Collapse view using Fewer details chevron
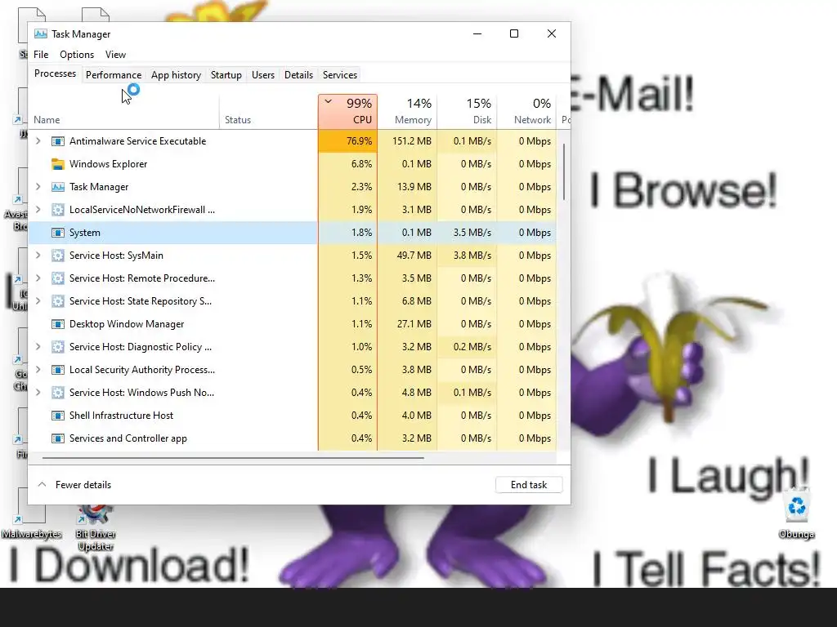 42,485
